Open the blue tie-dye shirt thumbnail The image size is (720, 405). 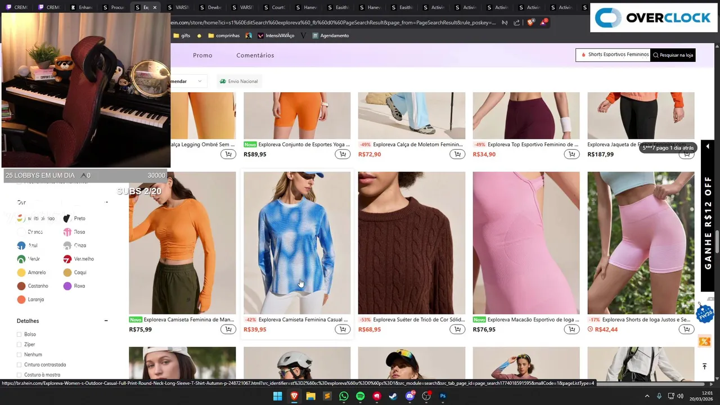coord(297,242)
